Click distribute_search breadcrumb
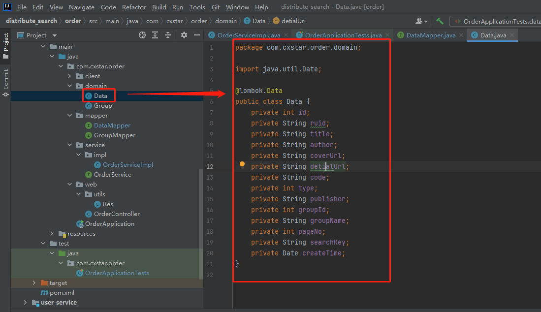The image size is (541, 312). point(32,21)
